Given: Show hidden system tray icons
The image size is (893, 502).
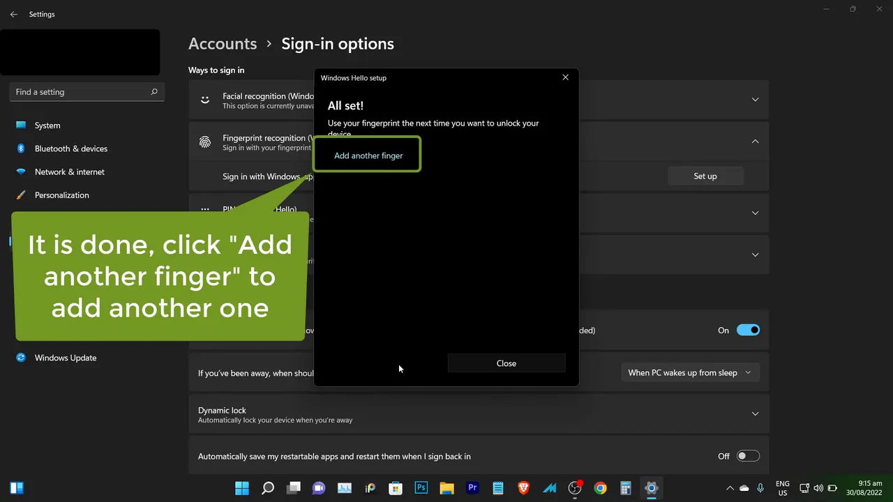Looking at the screenshot, I should tap(730, 488).
